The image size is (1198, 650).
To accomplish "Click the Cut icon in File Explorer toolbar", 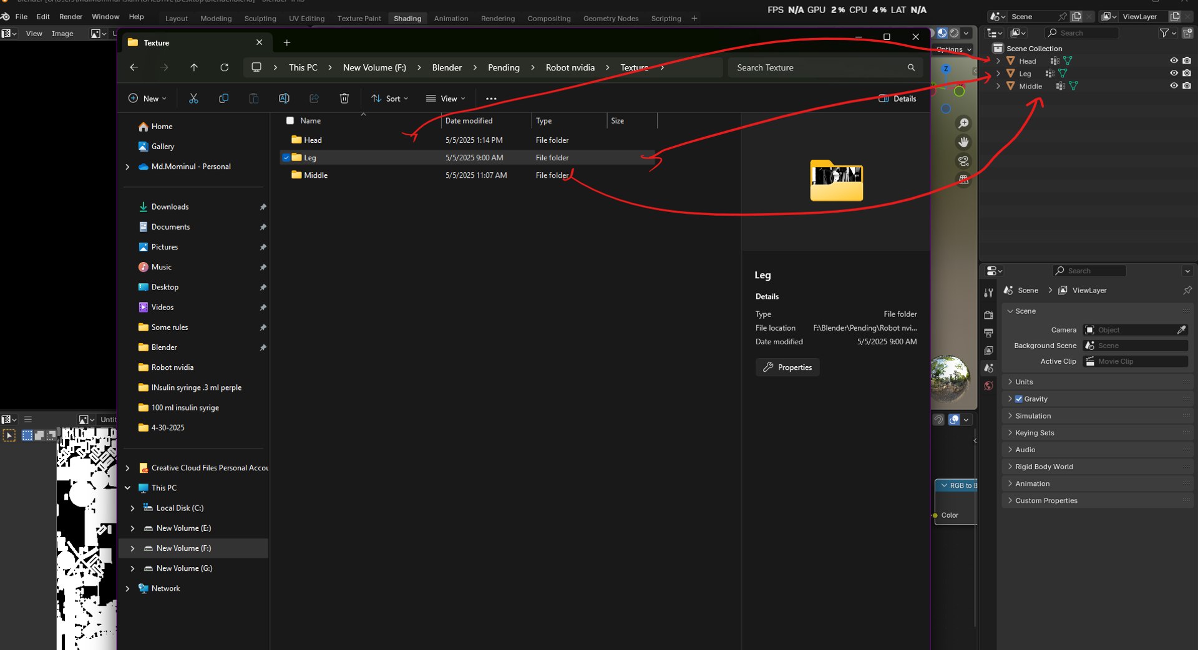I will click(x=193, y=99).
